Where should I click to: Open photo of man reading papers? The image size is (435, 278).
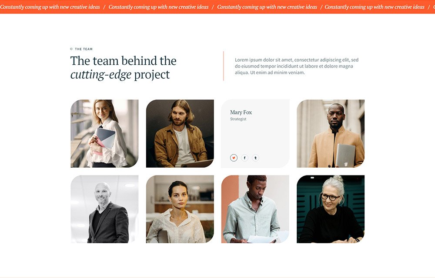point(255,209)
